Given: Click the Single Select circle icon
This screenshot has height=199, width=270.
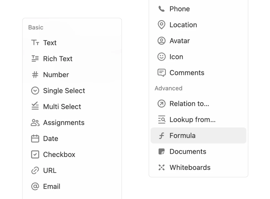Looking at the screenshot, I should pos(35,91).
